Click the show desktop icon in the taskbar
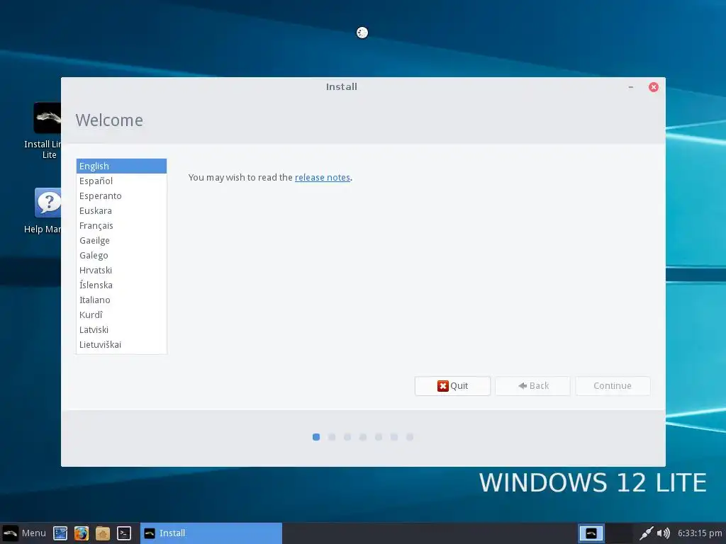This screenshot has width=726, height=544. pyautogui.click(x=60, y=533)
